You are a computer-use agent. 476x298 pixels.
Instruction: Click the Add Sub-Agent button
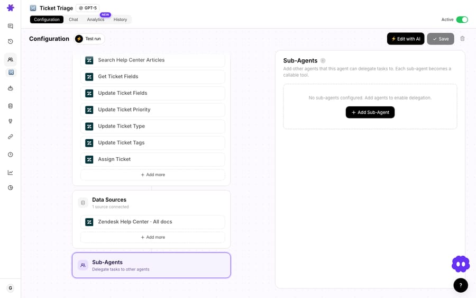click(x=370, y=112)
